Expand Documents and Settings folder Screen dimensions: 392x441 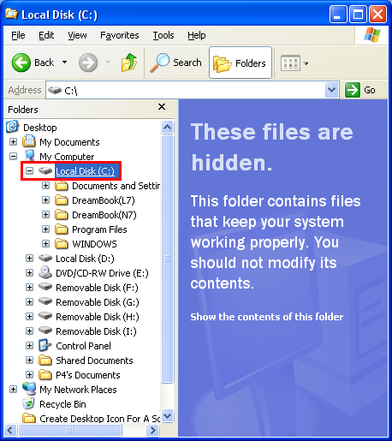pyautogui.click(x=45, y=186)
